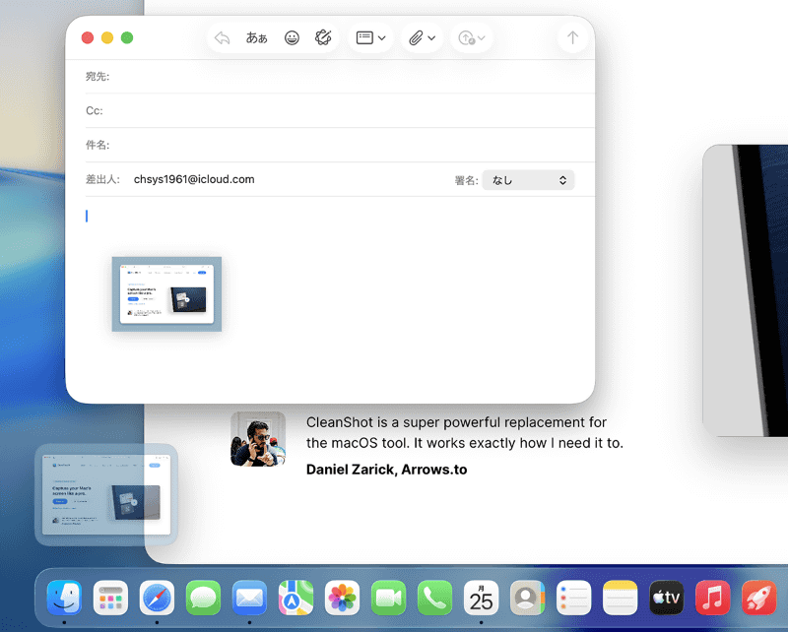Open Notes from the Dock
The height and width of the screenshot is (632, 788).
pos(620,598)
